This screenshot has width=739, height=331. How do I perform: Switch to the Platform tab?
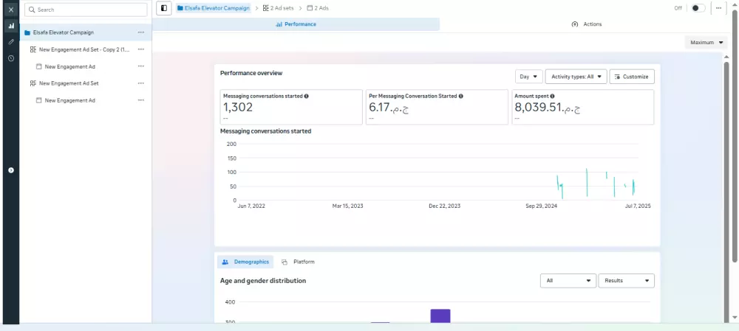(x=298, y=262)
